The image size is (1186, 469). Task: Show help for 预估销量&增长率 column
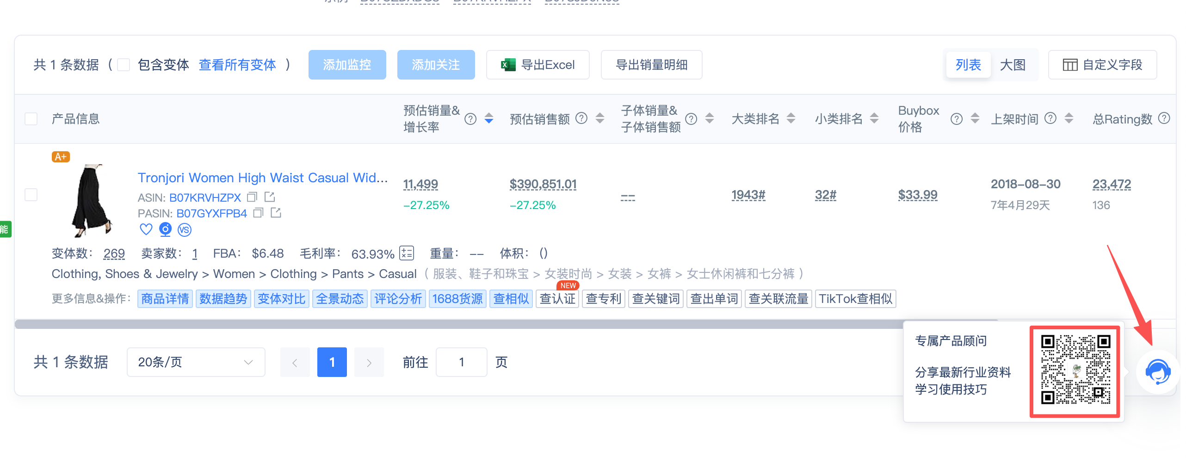pyautogui.click(x=470, y=119)
